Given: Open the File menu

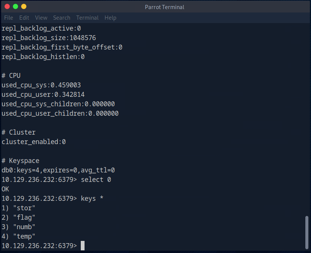Looking at the screenshot, I should pos(9,18).
